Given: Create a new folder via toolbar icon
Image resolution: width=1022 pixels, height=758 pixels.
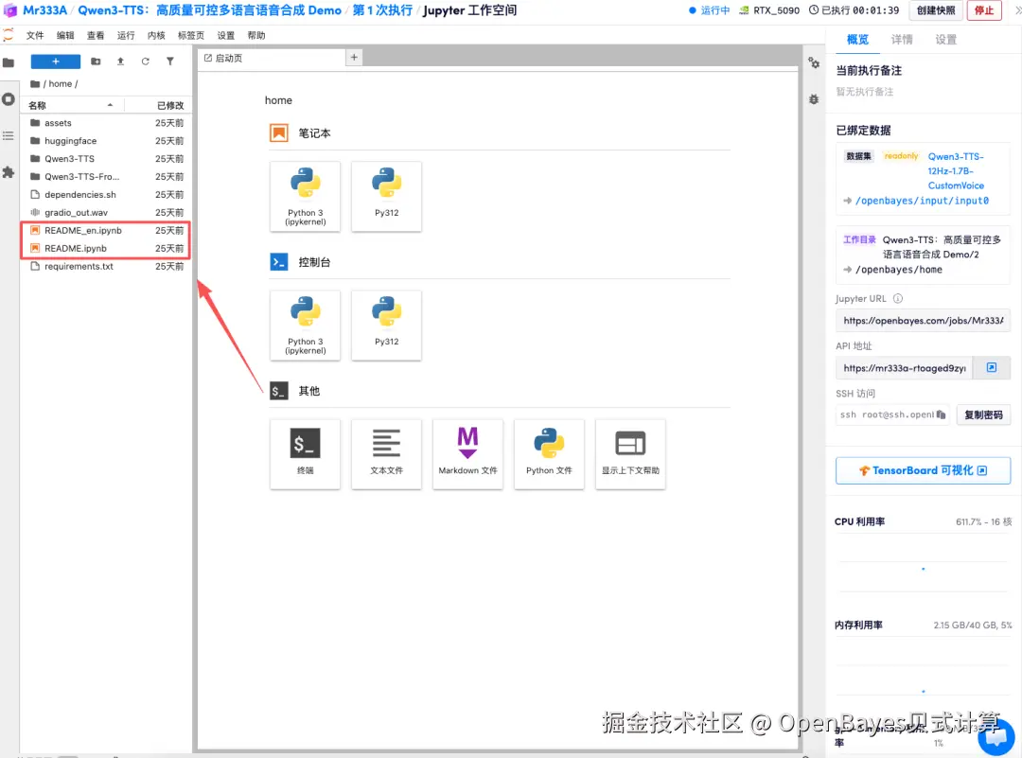Looking at the screenshot, I should point(96,62).
